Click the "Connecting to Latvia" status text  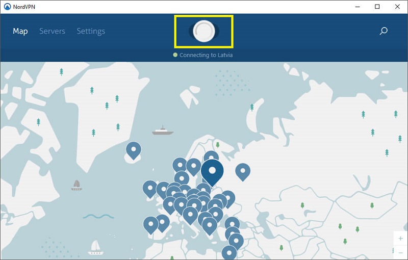coord(206,55)
